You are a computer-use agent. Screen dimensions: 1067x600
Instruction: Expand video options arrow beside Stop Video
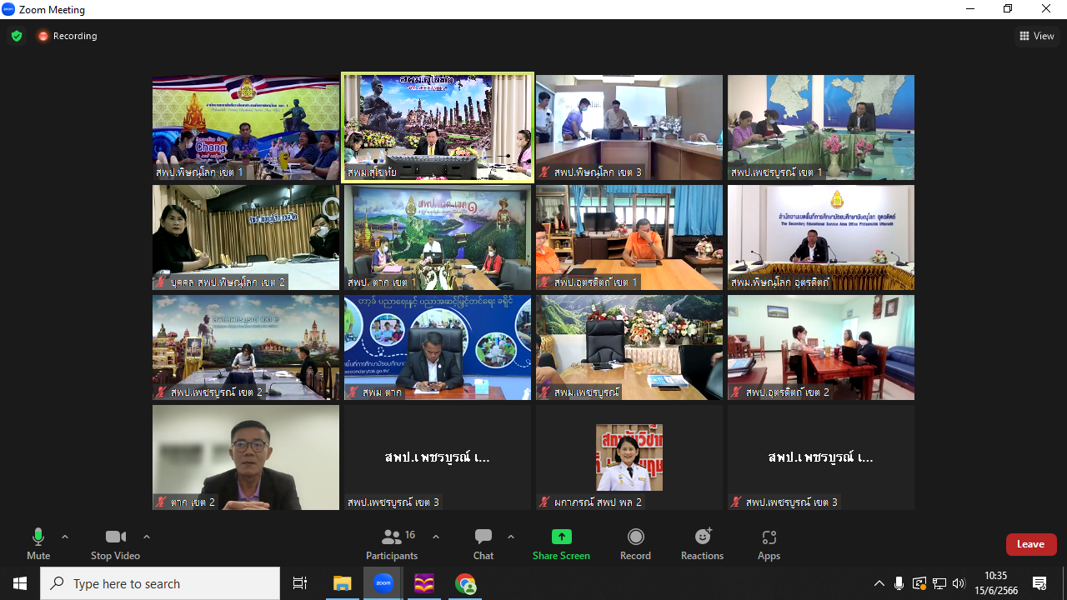[x=147, y=537]
